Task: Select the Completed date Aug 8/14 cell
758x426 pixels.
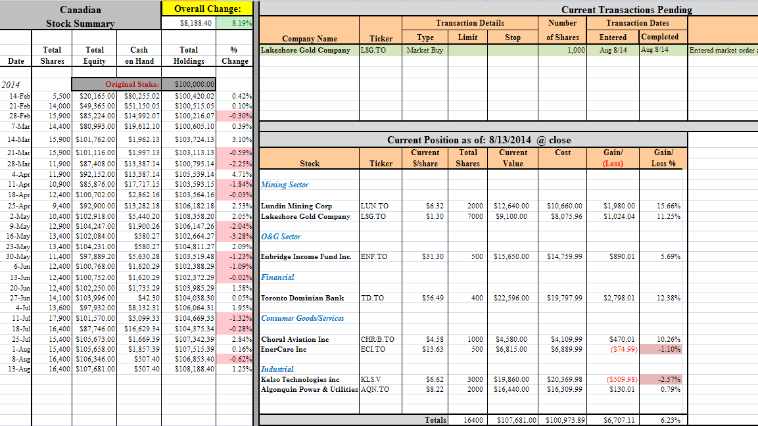Action: point(663,50)
